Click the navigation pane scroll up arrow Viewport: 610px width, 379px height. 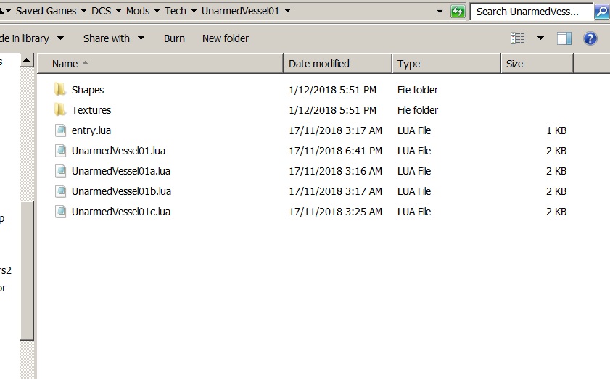[26, 60]
